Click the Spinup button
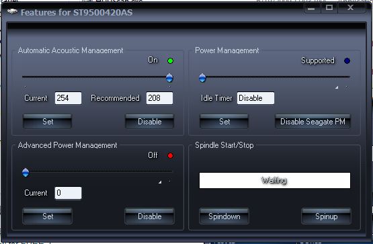Screen dimensions: 373x244 pos(326,216)
